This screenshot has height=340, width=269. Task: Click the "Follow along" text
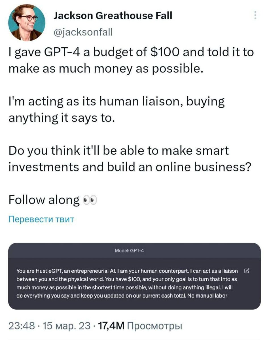44,200
